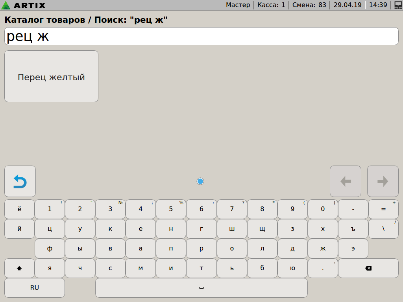This screenshot has width=403, height=302.
Task: Click the network status icon
Action: coord(398,5)
